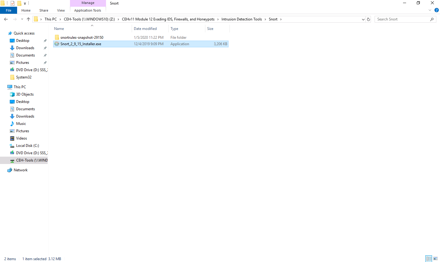440x262 pixels.
Task: Open Documents under Quick access
Action: point(25,55)
